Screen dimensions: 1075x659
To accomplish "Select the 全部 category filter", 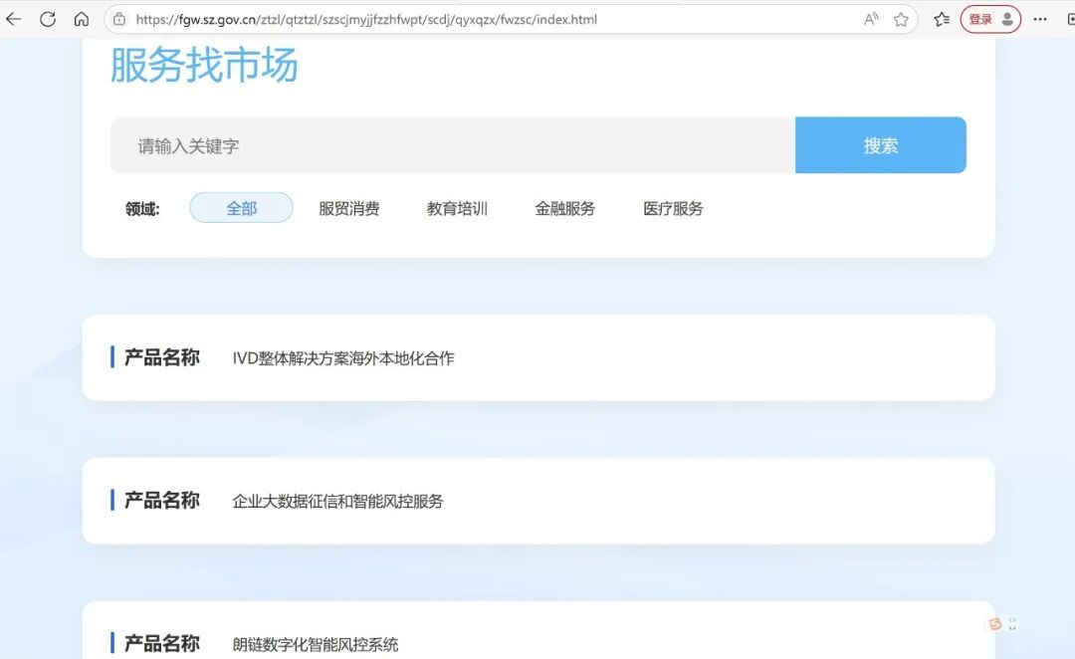I will [241, 208].
